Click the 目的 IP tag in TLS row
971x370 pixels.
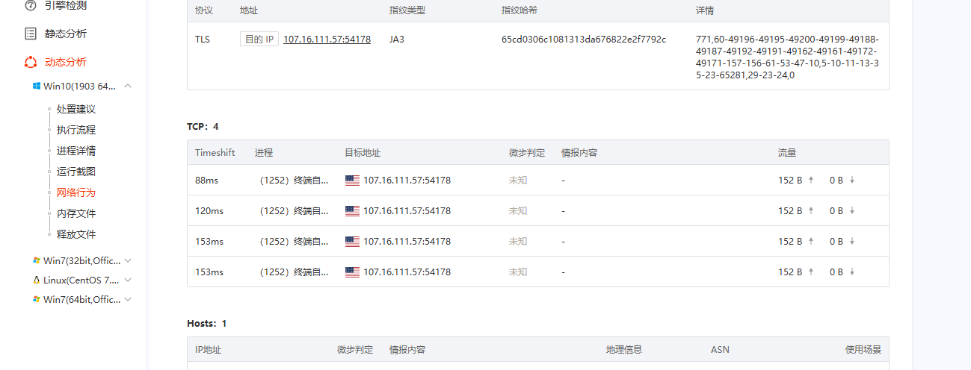coord(259,40)
